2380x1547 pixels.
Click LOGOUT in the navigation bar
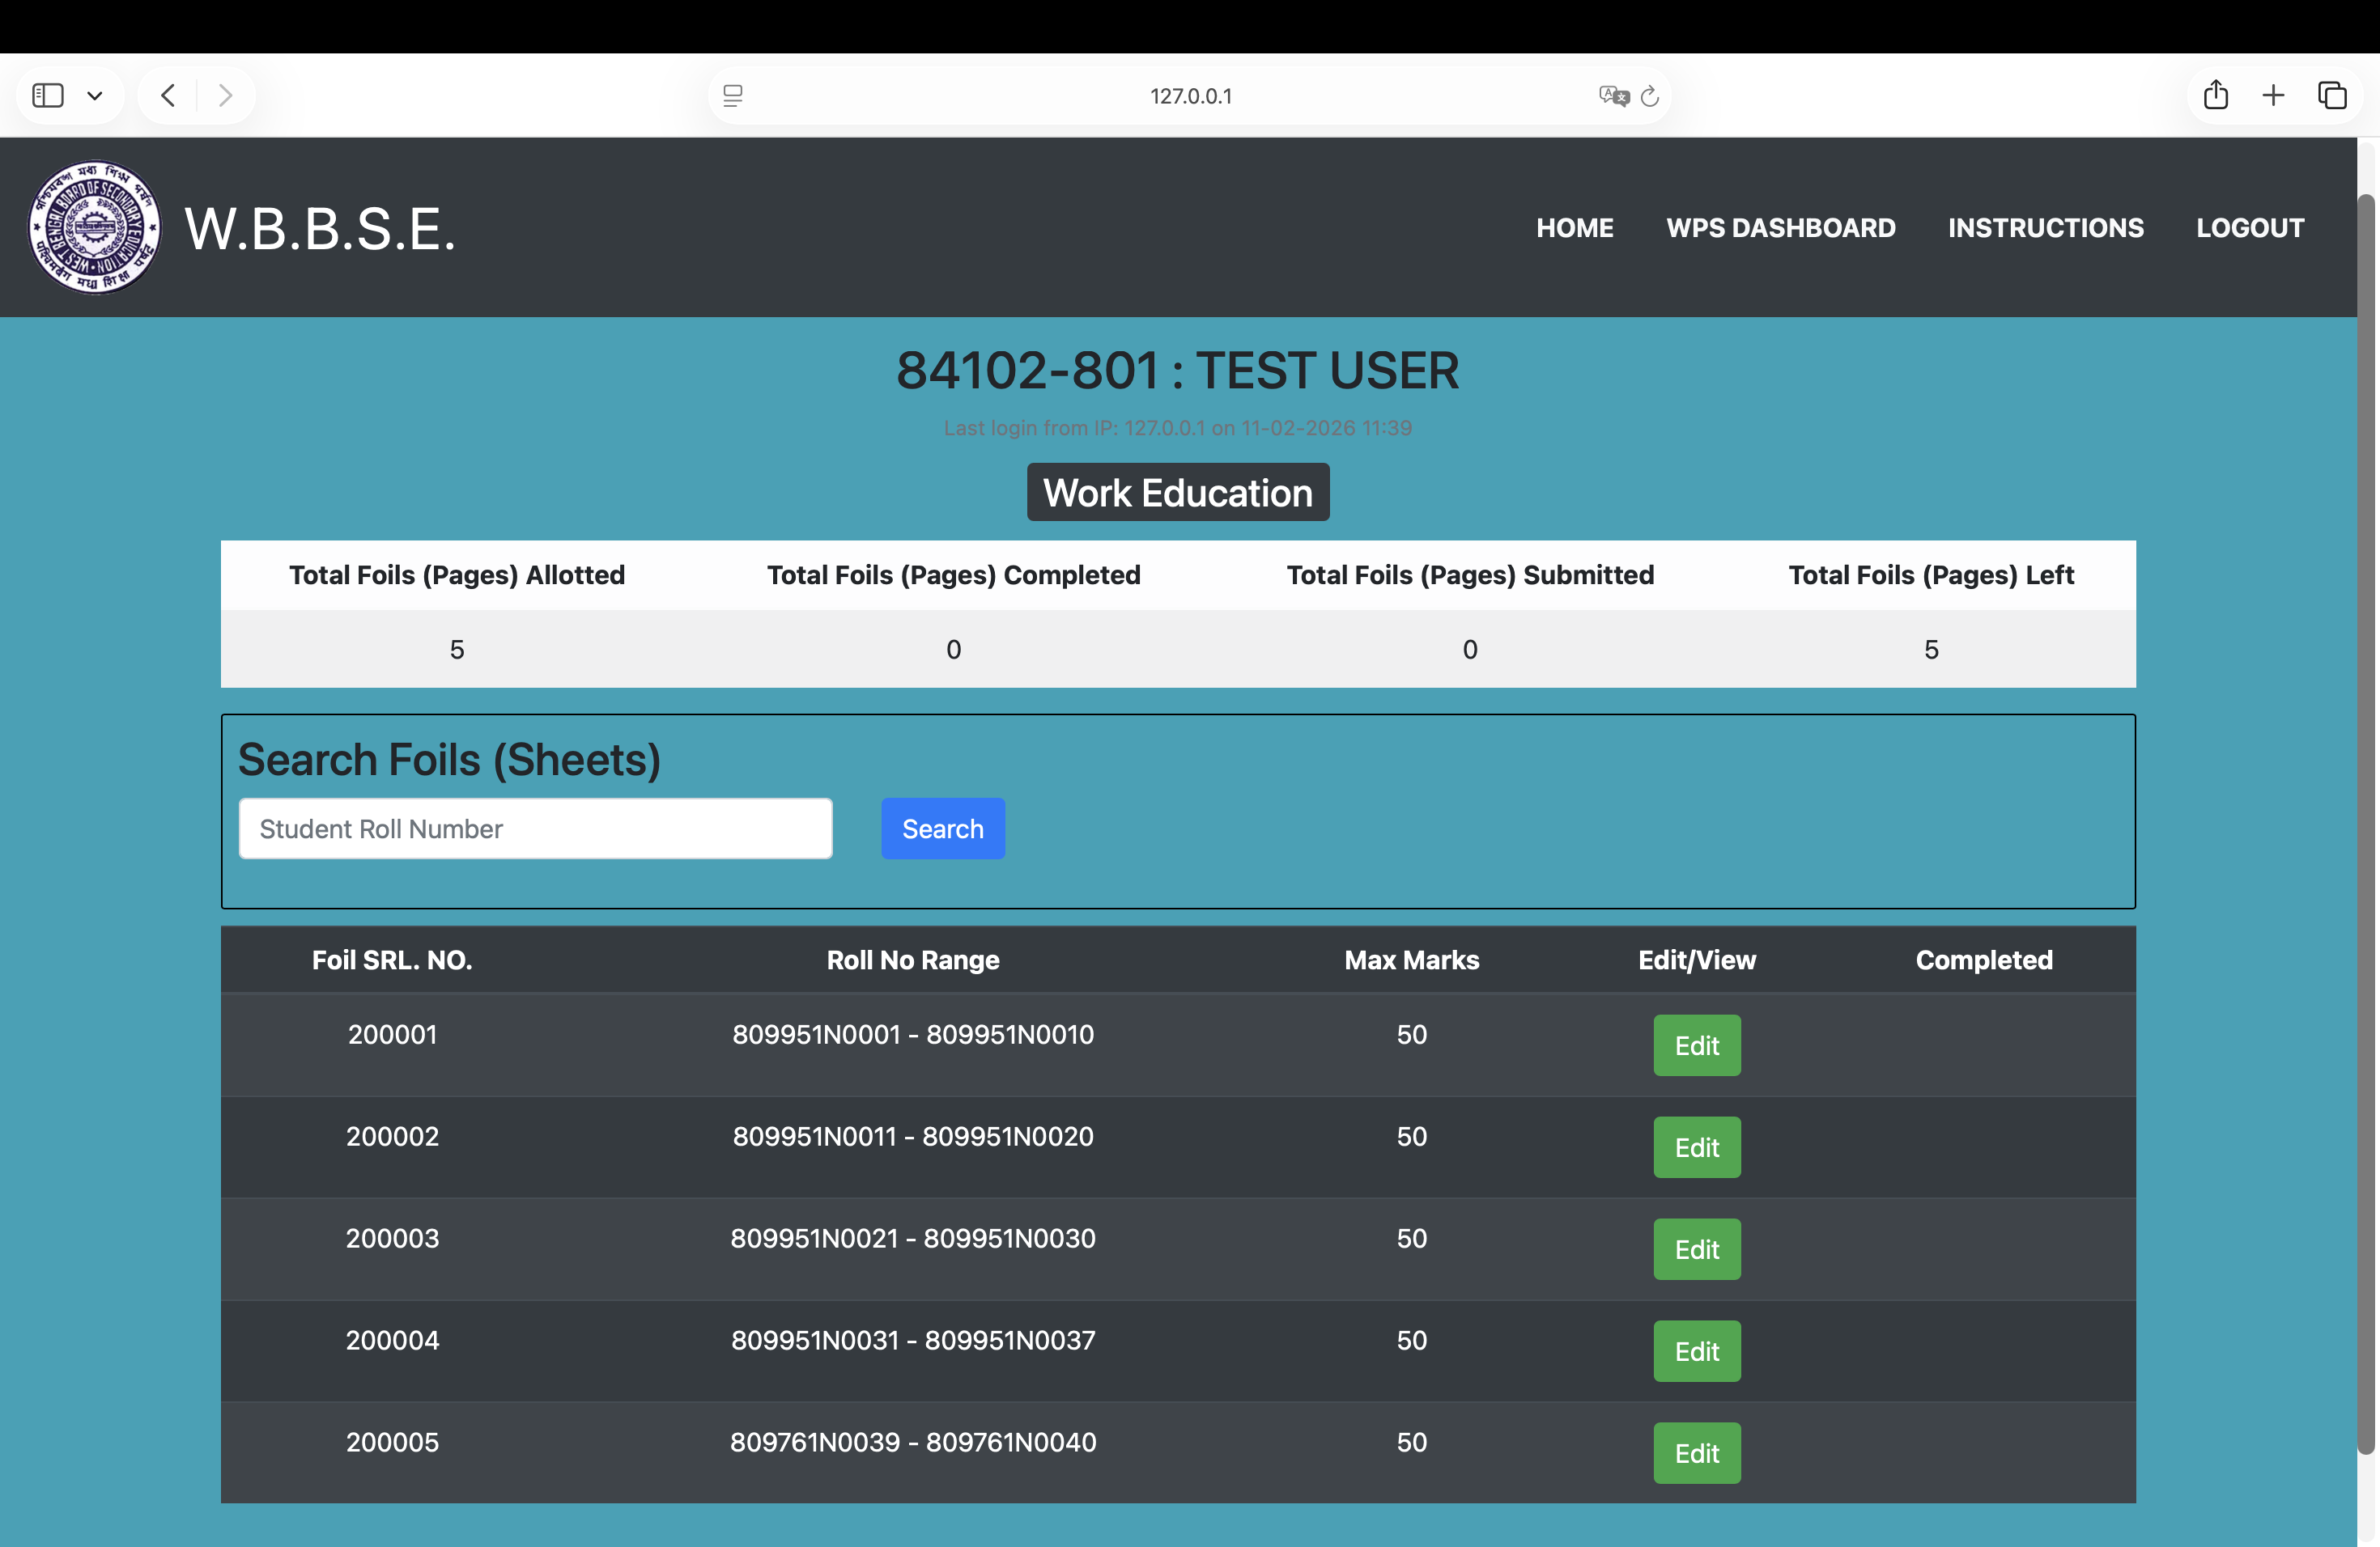[2249, 228]
